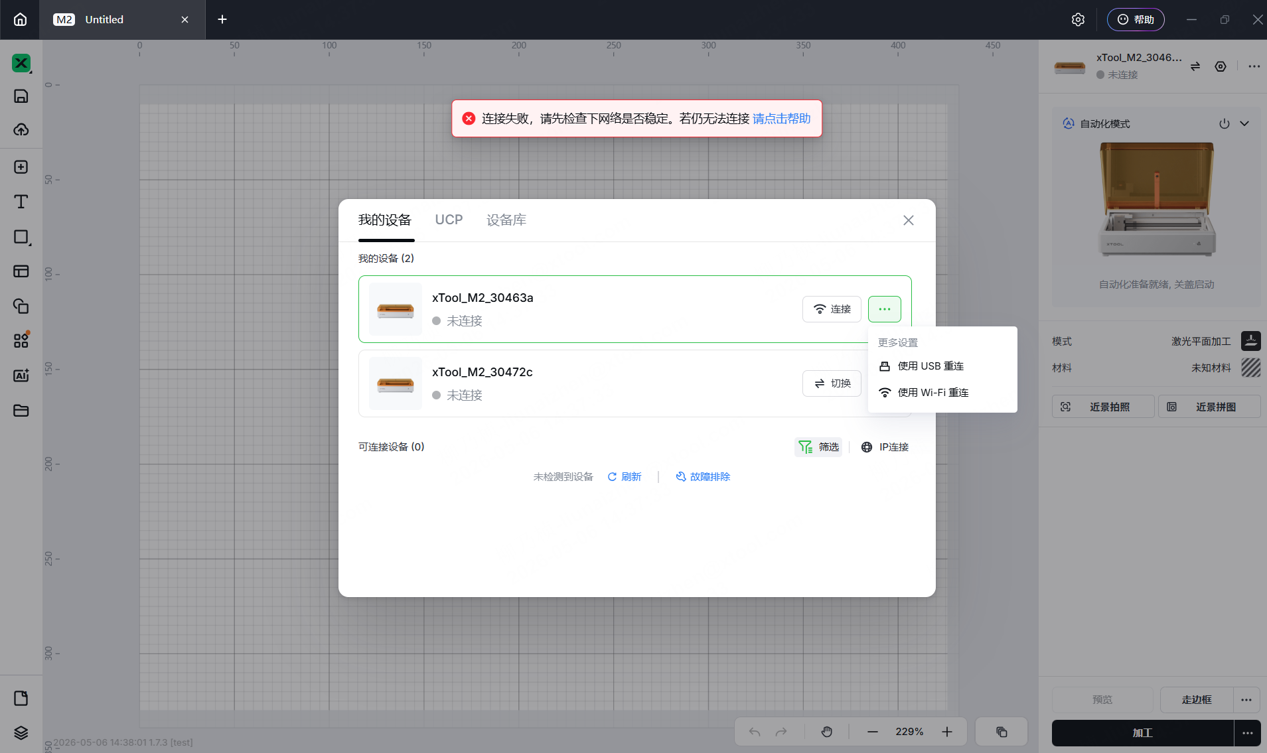
Task: Open cloud upload in left sidebar
Action: tap(21, 129)
